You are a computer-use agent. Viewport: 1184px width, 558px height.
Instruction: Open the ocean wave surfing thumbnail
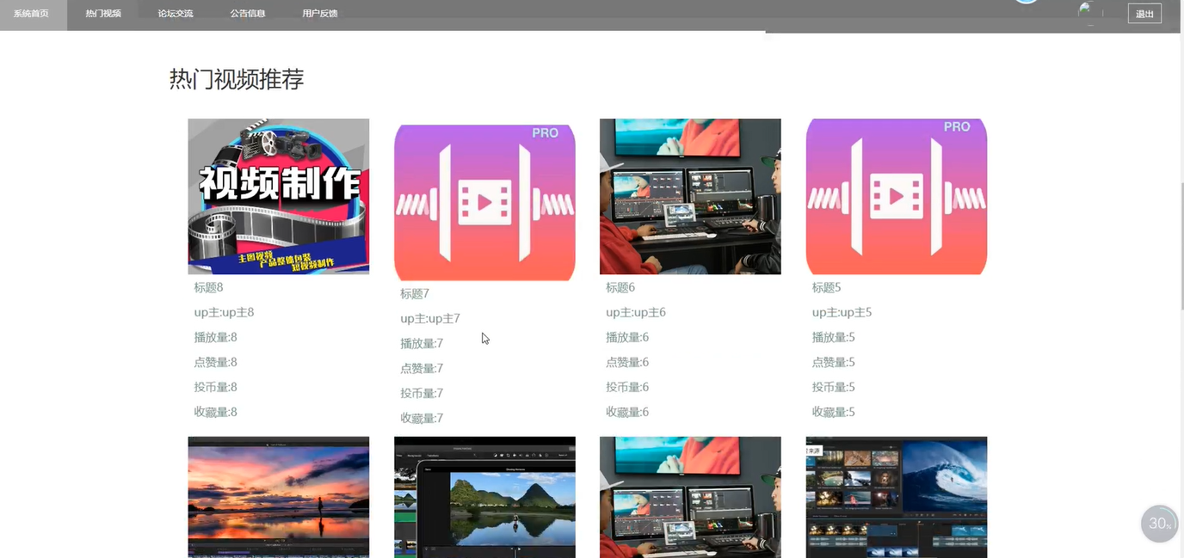click(x=897, y=497)
